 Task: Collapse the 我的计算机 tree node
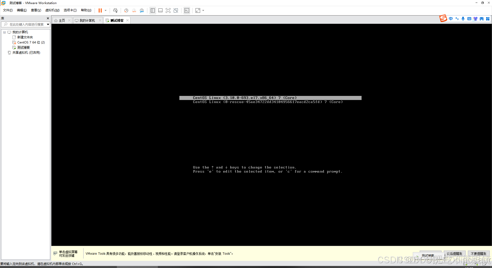tap(4, 32)
